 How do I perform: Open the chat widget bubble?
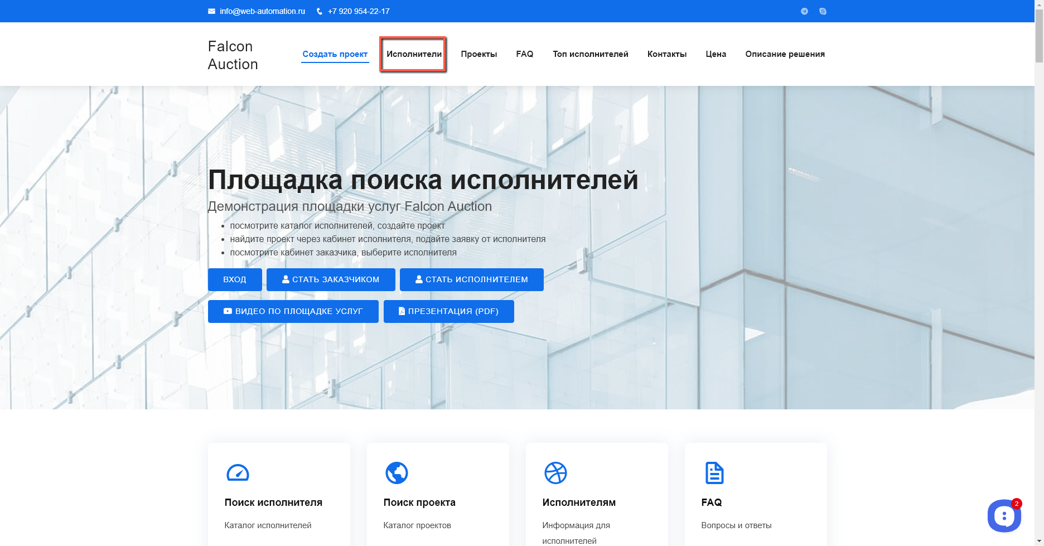coord(1004,516)
